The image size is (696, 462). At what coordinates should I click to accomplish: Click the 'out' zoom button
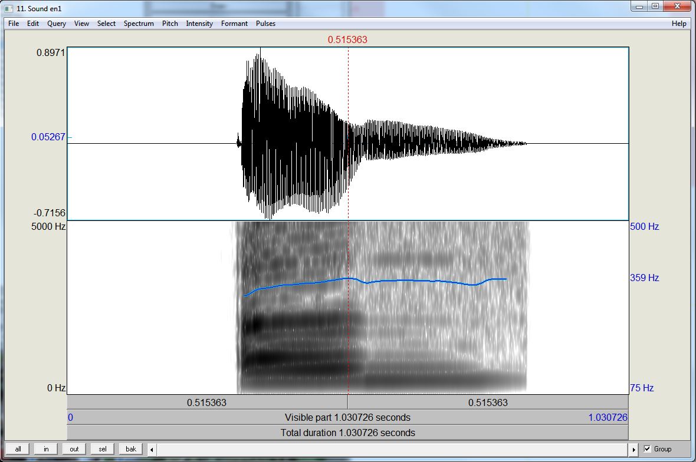tap(74, 449)
